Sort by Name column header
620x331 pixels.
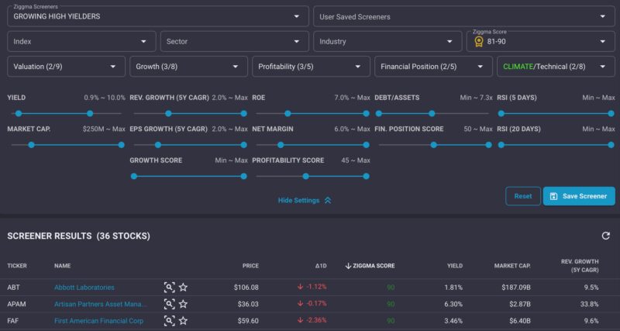pyautogui.click(x=62, y=266)
